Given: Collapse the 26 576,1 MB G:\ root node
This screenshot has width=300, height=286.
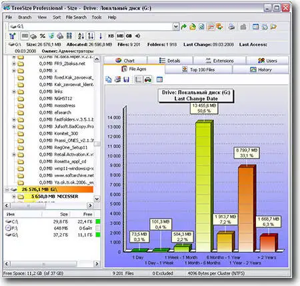Looking at the screenshot, I should pyautogui.click(x=7, y=190).
